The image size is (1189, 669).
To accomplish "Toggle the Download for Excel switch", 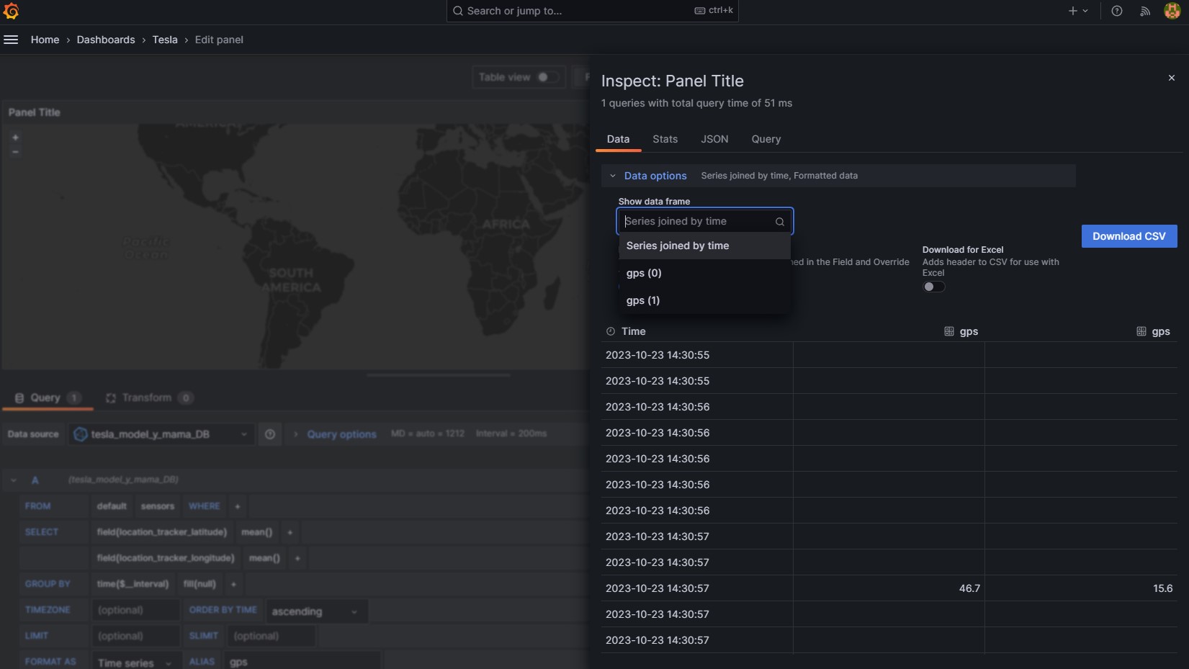I will (934, 287).
